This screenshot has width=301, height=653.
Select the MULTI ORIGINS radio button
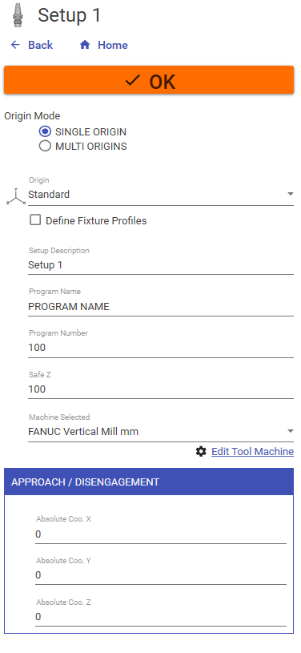pyautogui.click(x=45, y=146)
